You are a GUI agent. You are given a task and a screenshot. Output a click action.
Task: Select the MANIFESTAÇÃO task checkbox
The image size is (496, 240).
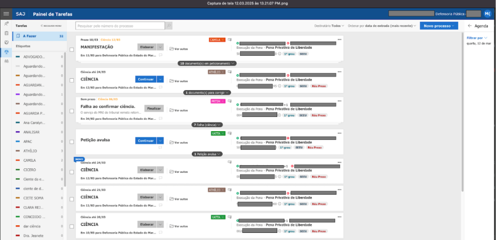(72, 50)
